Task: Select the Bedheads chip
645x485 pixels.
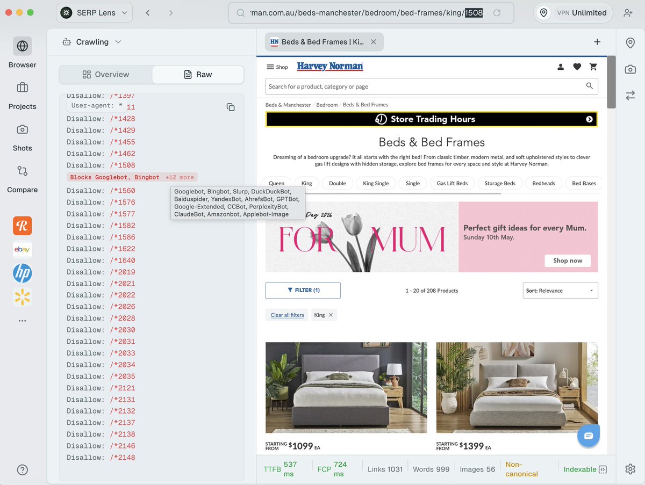Action: point(544,183)
